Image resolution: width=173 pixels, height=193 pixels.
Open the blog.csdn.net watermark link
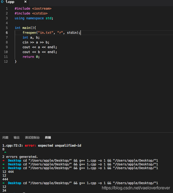(x=136, y=188)
